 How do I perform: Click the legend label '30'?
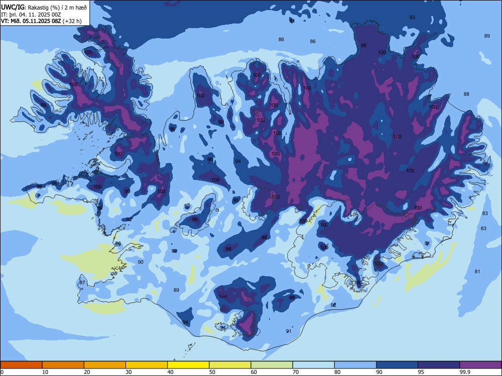coord(129,372)
